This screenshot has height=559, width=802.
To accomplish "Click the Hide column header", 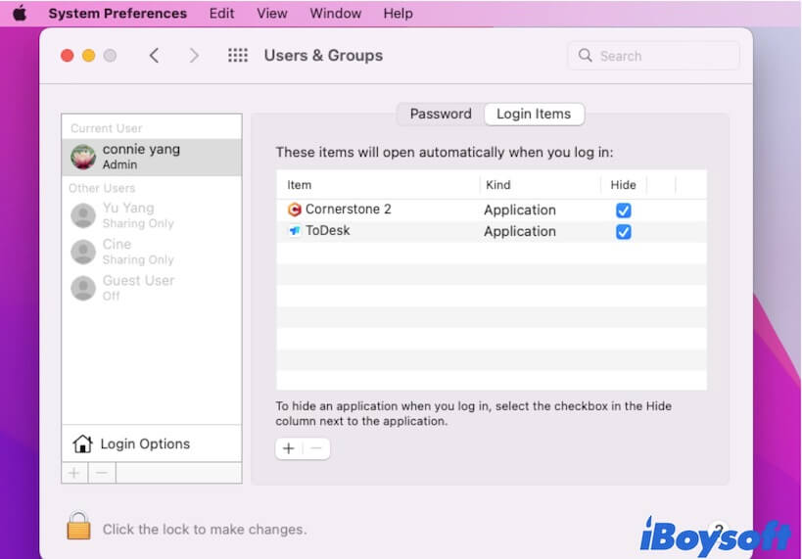I will pos(624,185).
